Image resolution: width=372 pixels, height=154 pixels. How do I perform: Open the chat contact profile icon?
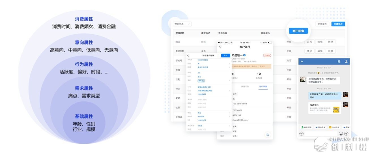tap(346, 61)
